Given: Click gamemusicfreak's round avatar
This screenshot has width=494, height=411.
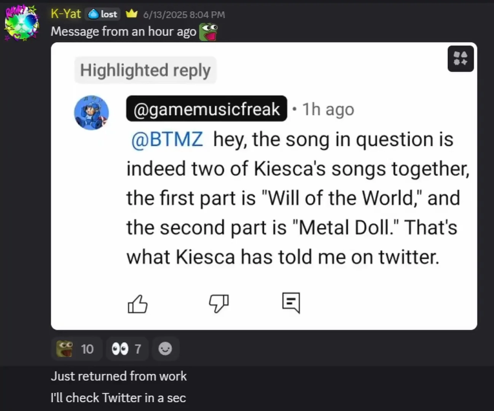Looking at the screenshot, I should pyautogui.click(x=91, y=113).
